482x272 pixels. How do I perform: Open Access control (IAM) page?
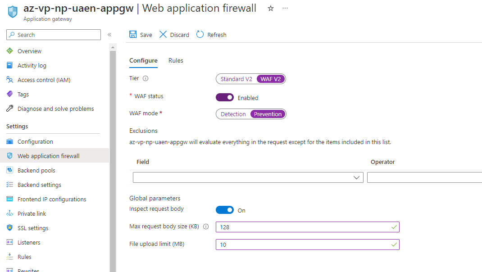[x=44, y=80]
